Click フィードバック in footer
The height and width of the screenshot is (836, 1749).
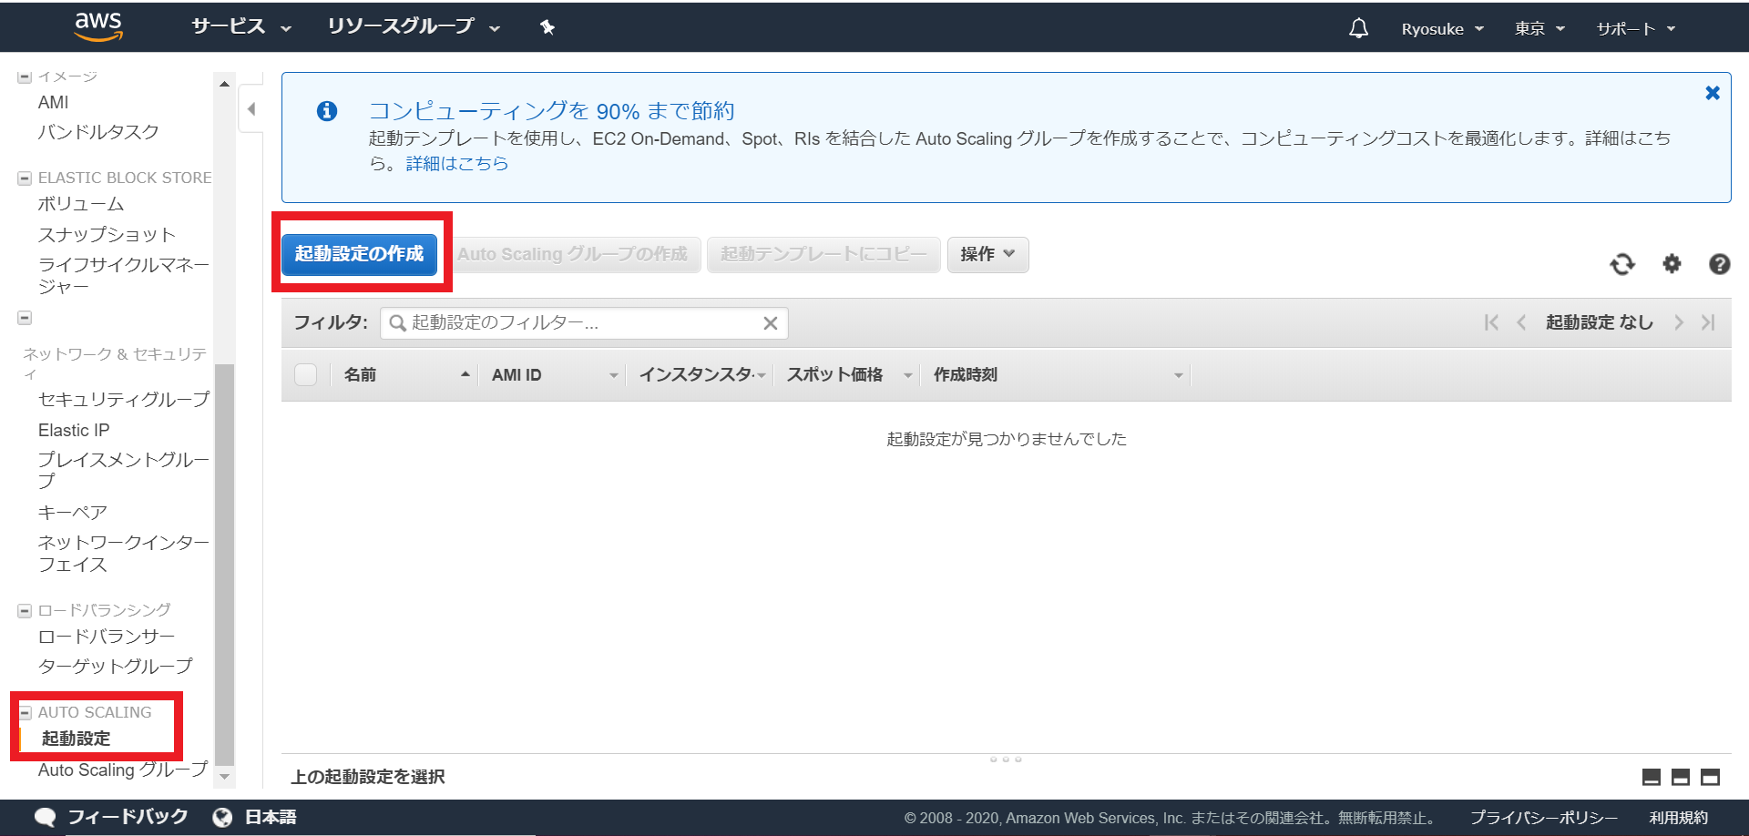tap(128, 817)
